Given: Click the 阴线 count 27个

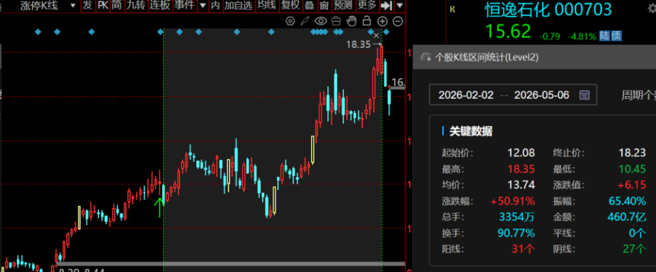Looking at the screenshot, I should [x=634, y=250].
